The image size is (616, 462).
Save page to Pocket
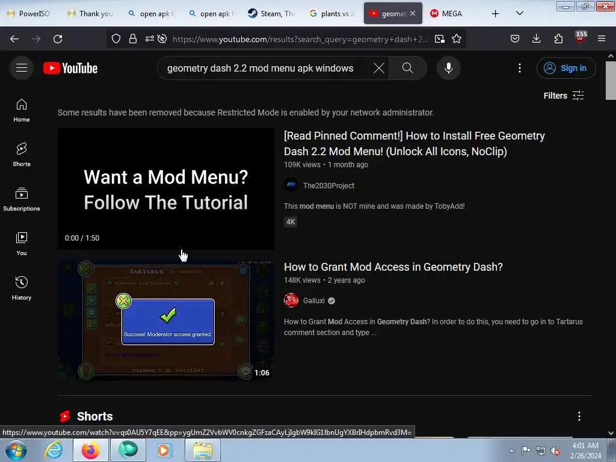515,39
